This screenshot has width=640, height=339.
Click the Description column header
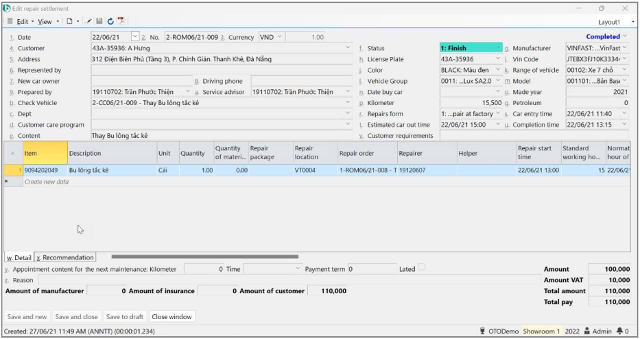point(112,153)
